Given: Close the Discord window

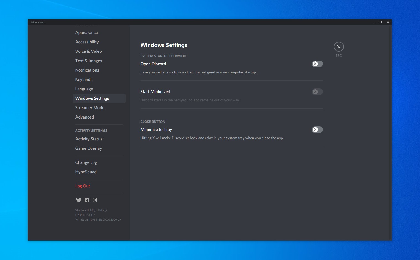Looking at the screenshot, I should pyautogui.click(x=388, y=22).
